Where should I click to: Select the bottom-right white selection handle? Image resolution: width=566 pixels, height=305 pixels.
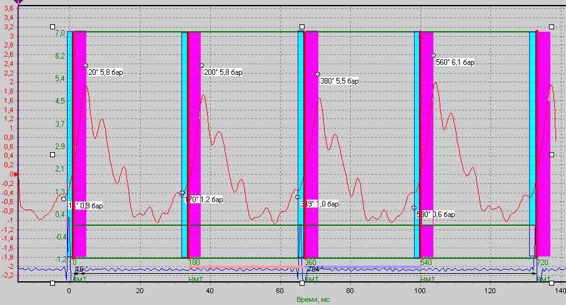552,283
